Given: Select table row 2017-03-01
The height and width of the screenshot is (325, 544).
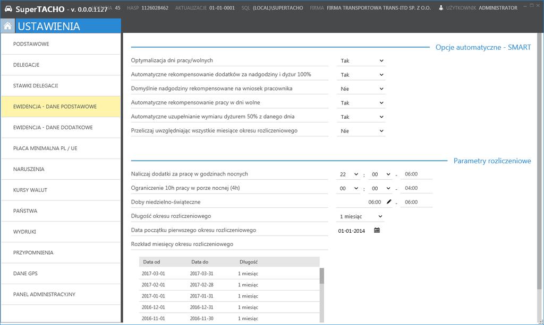Looking at the screenshot, I should [229, 274].
